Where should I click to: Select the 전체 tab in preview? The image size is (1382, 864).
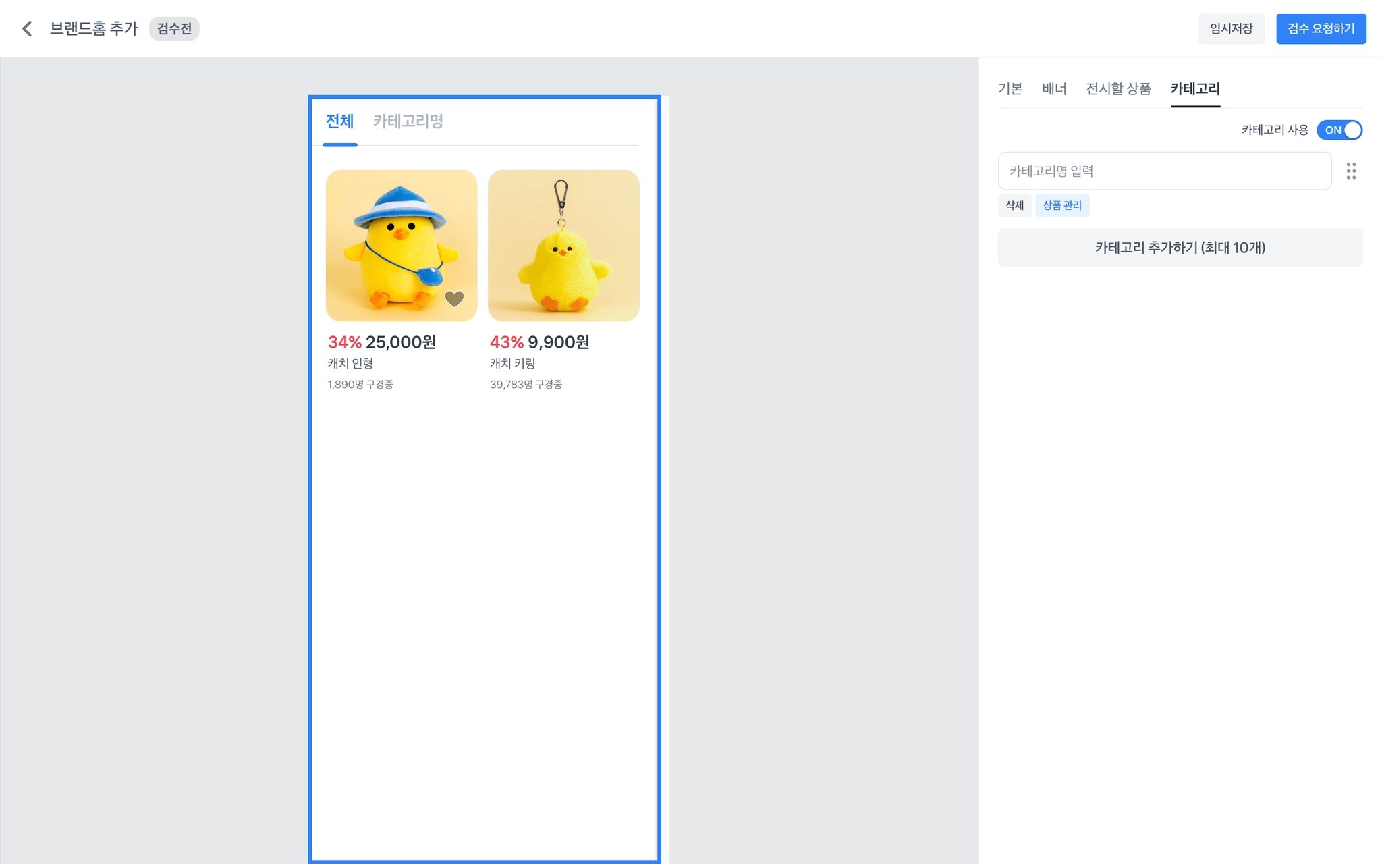pyautogui.click(x=339, y=122)
